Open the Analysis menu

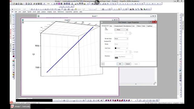coord(44,12)
